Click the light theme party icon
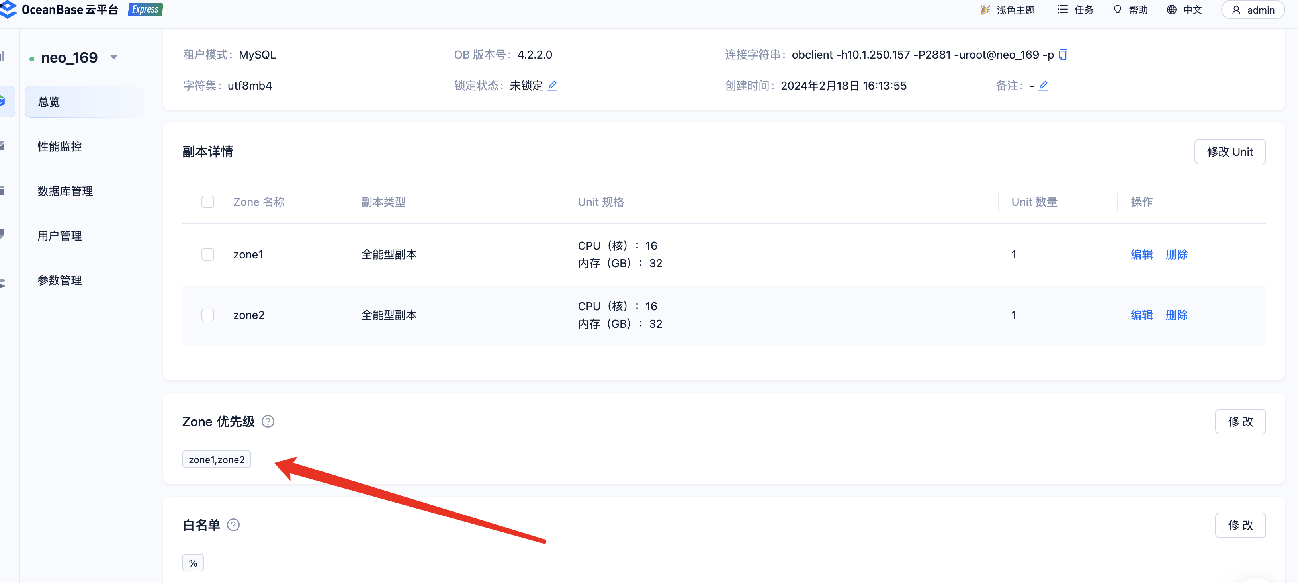The height and width of the screenshot is (583, 1298). 985,10
